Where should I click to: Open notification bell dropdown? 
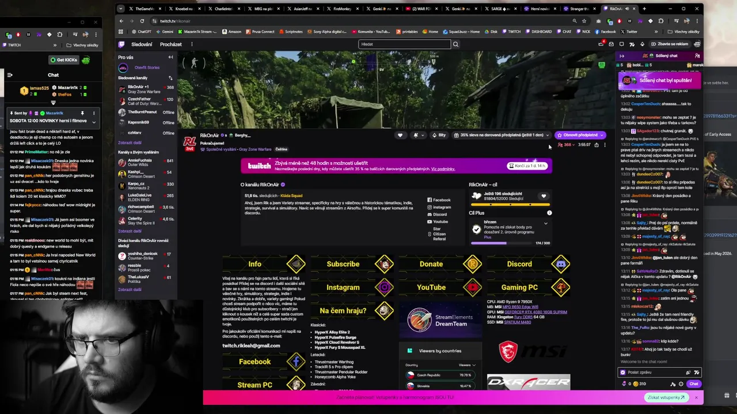pos(418,135)
